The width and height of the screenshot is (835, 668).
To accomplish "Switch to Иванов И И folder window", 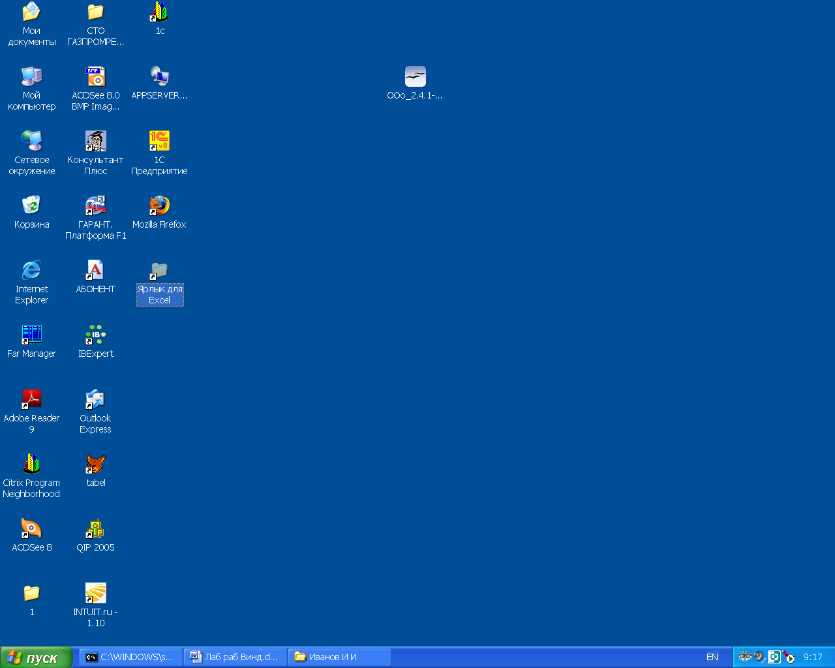I will [x=340, y=658].
